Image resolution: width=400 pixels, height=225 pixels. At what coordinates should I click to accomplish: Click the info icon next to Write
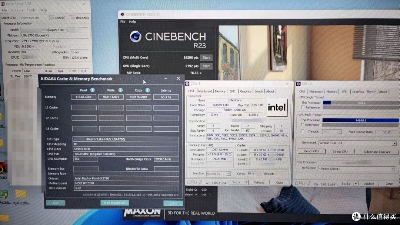click(120, 90)
